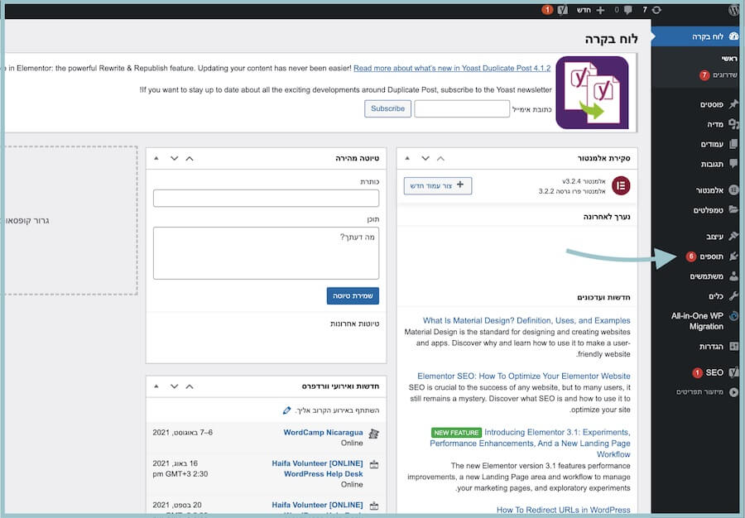Click the plus 'חדש' new content item
745x518 pixels.
tap(590, 10)
